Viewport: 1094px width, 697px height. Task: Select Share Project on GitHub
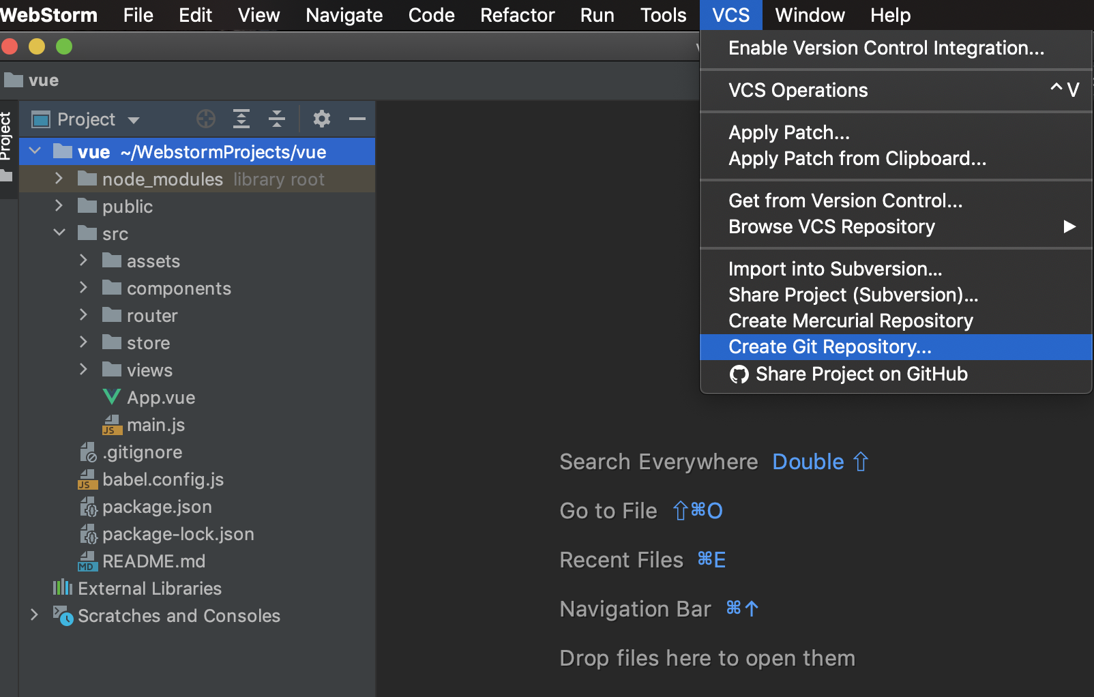tap(896, 374)
